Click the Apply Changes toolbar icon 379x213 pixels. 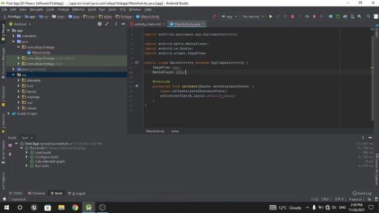pyautogui.click(x=278, y=17)
